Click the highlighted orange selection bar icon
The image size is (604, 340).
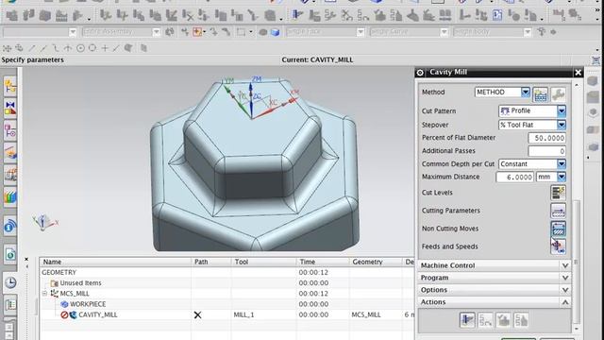click(197, 32)
